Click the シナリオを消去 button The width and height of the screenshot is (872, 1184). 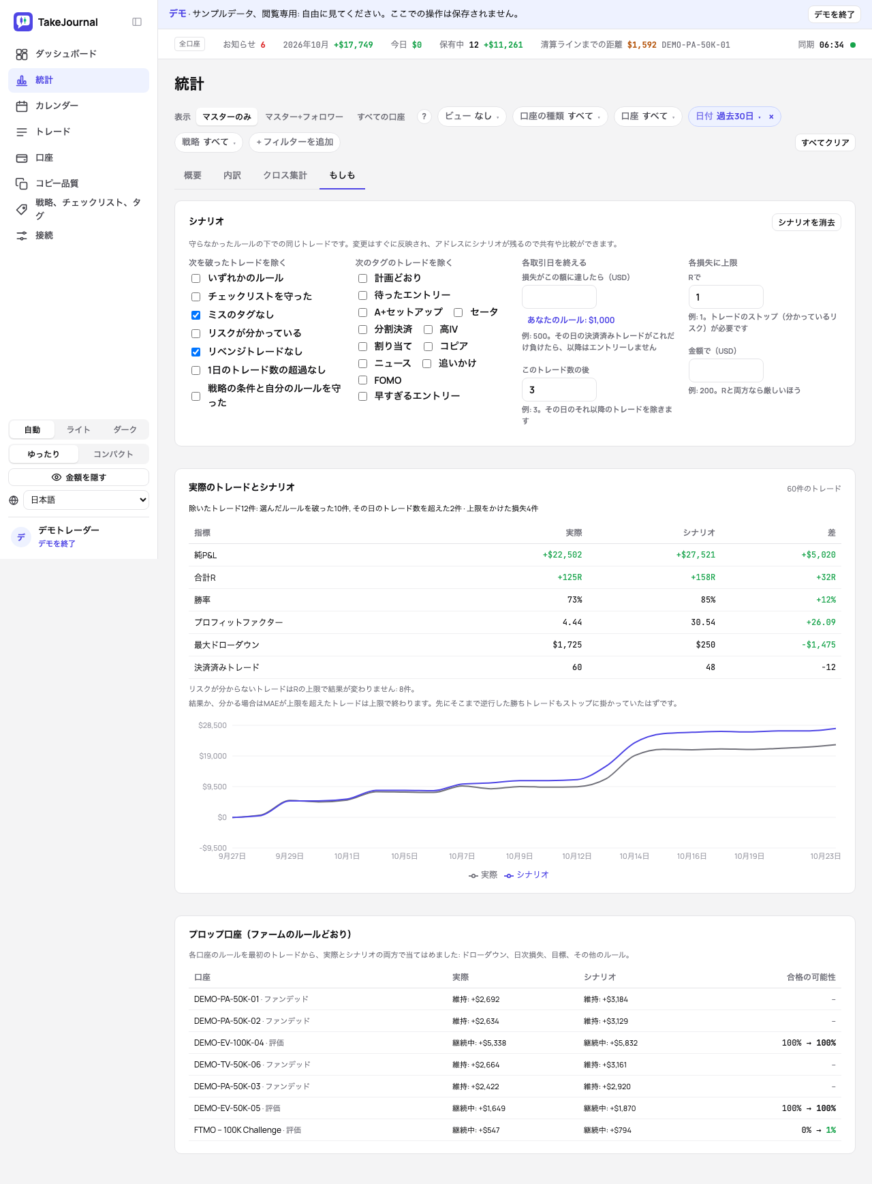click(807, 222)
